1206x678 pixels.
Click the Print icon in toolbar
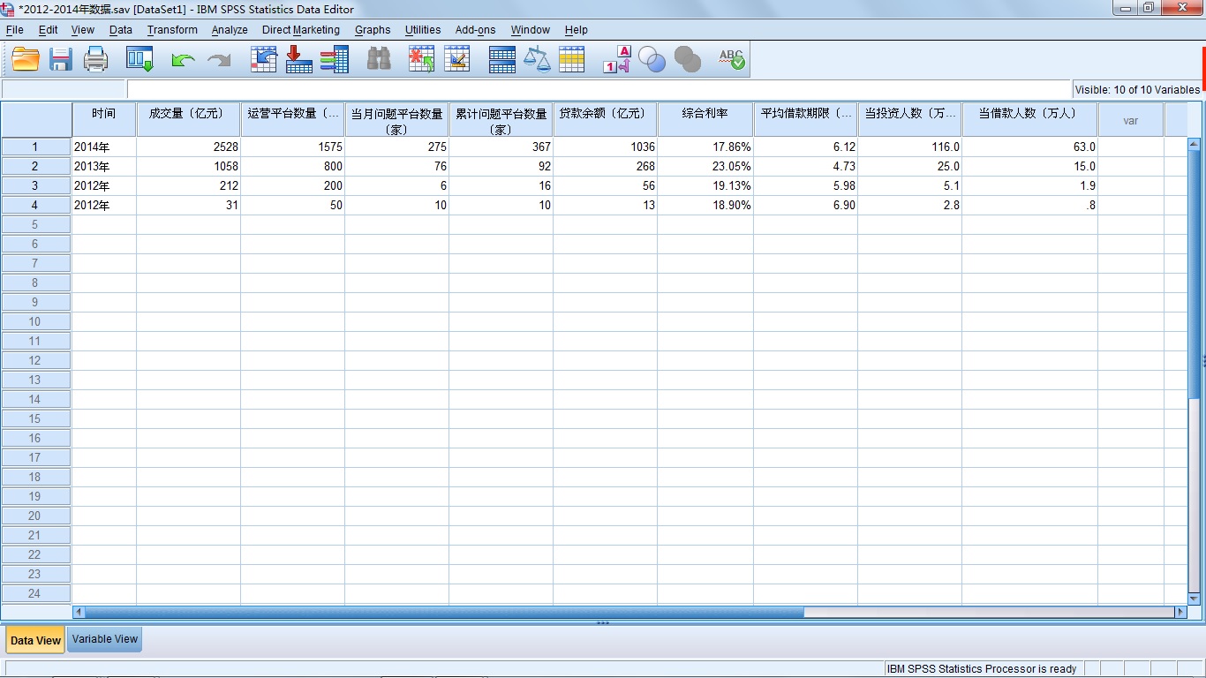[95, 59]
